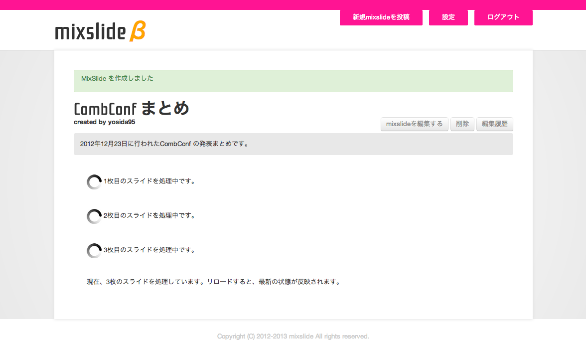This screenshot has height=343, width=586.
Task: Click the orange beta symbol in logo
Action: click(x=137, y=31)
